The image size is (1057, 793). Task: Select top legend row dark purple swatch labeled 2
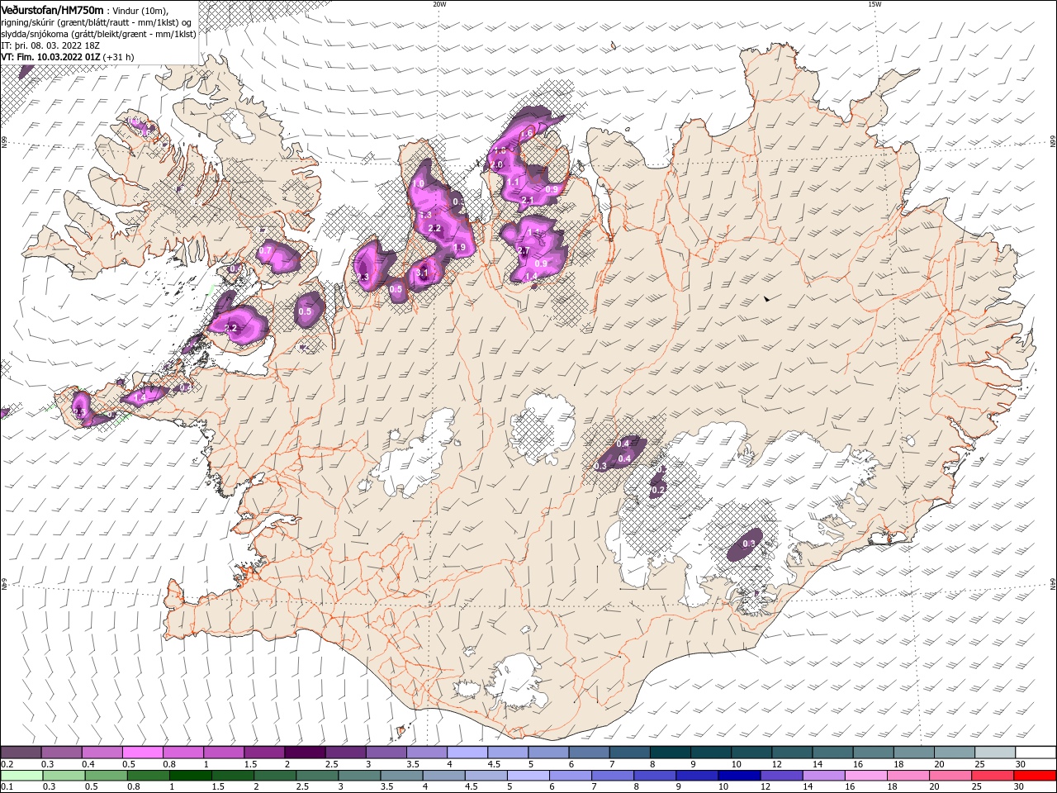coord(304,753)
